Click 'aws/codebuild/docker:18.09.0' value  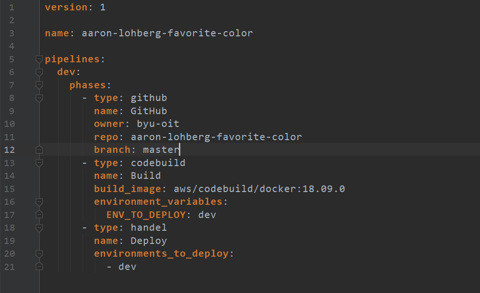pos(259,189)
